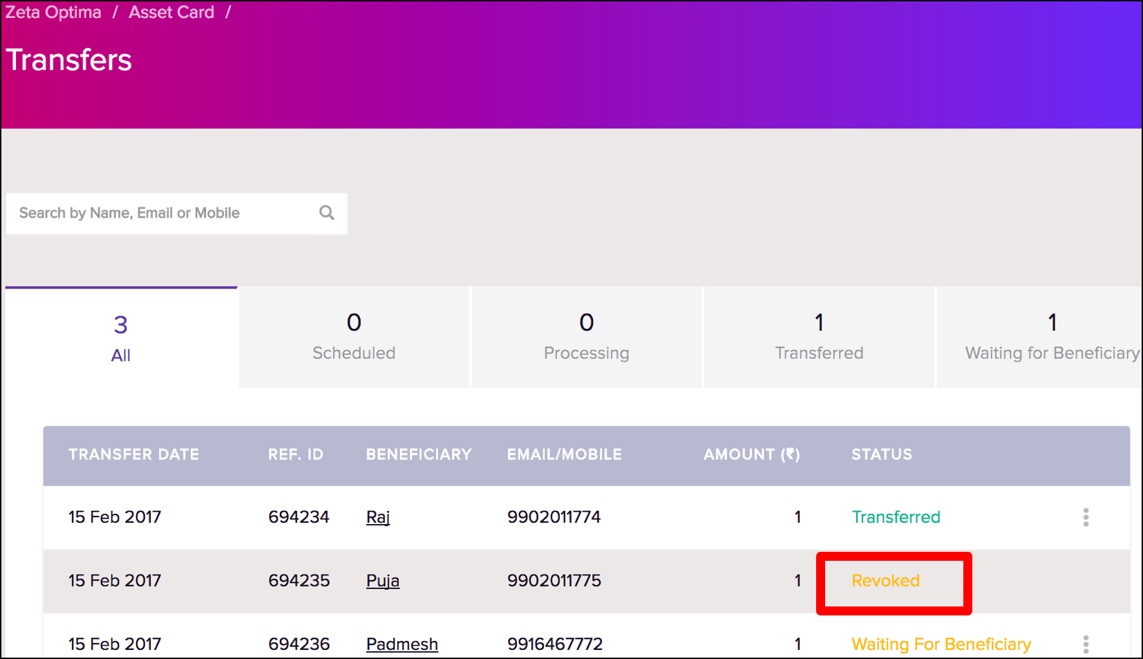Go to Asset Card breadcrumb
This screenshot has width=1143, height=659.
pos(171,12)
